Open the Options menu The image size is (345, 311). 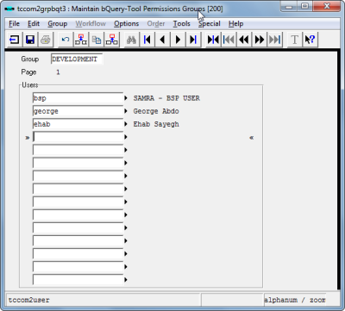click(x=127, y=23)
